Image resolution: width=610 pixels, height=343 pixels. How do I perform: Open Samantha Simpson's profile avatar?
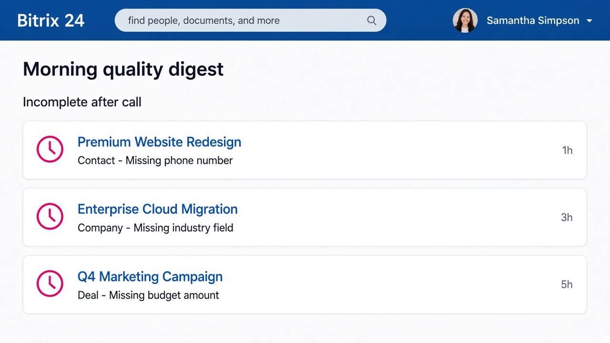click(465, 20)
